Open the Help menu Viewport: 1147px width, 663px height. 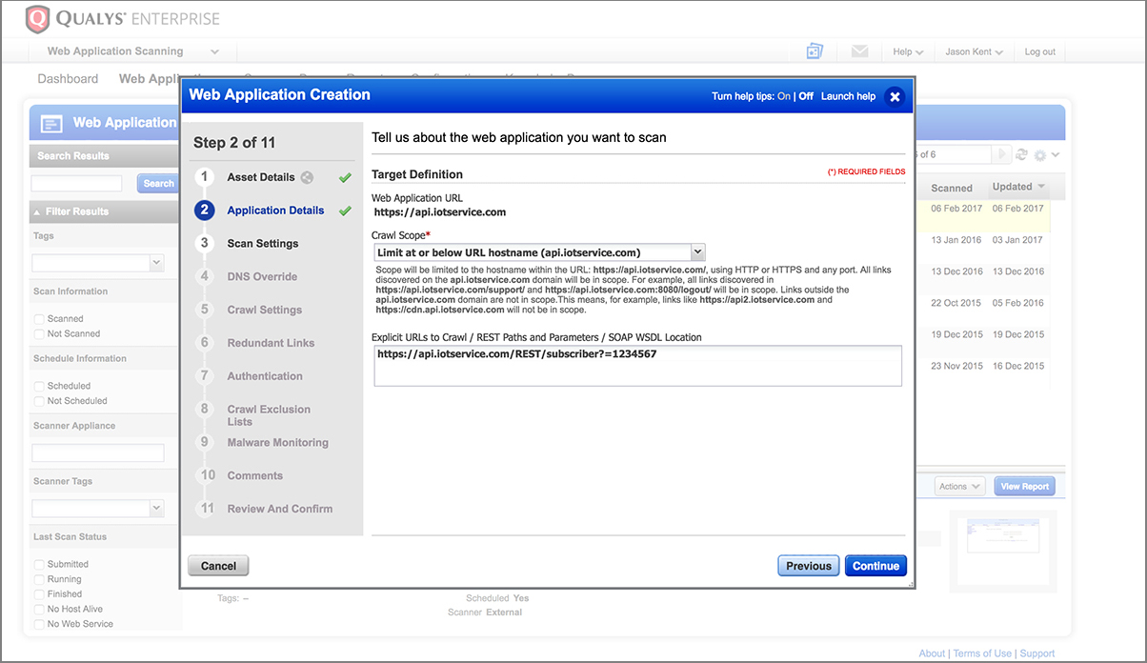pos(908,51)
